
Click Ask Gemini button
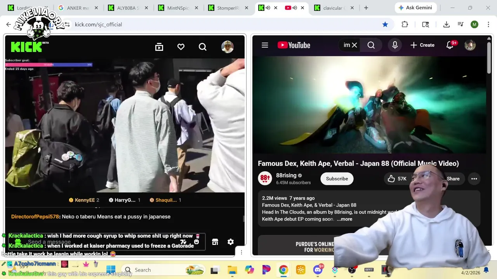pyautogui.click(x=416, y=8)
